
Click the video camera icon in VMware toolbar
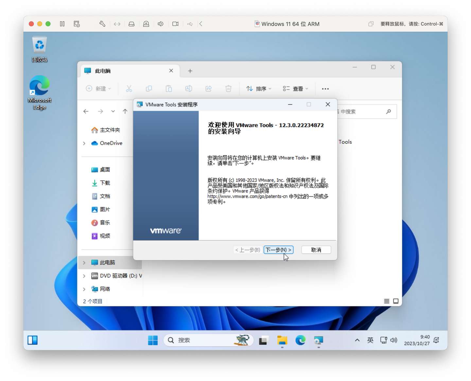pos(175,24)
